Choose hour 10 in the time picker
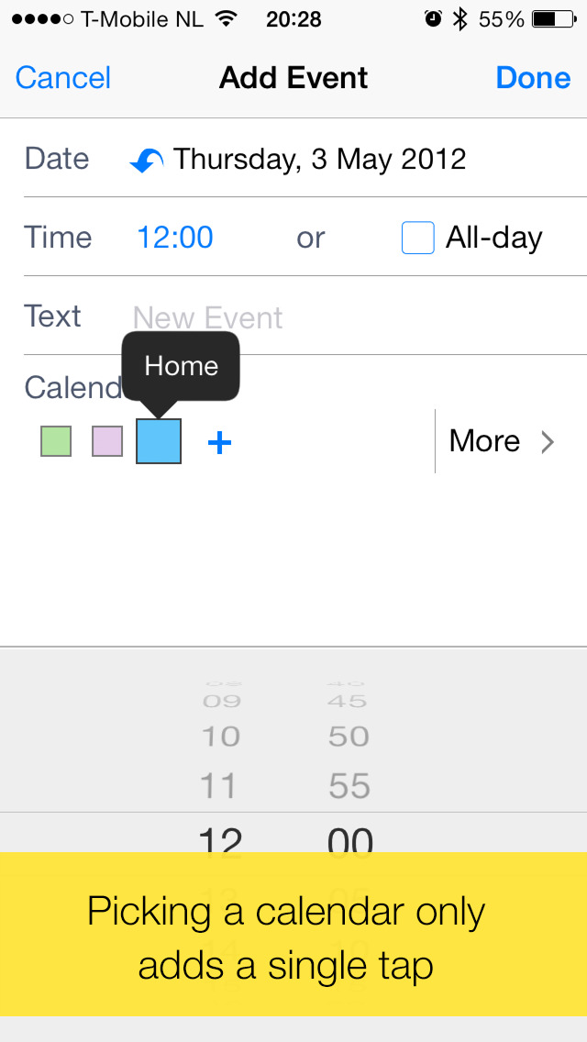 tap(220, 737)
